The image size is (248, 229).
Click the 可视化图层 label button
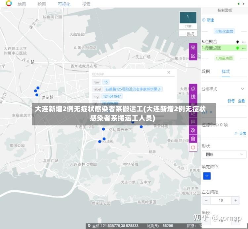pyautogui.click(x=224, y=31)
